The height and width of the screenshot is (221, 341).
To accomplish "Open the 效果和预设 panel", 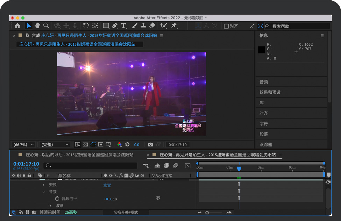I will 270,92.
